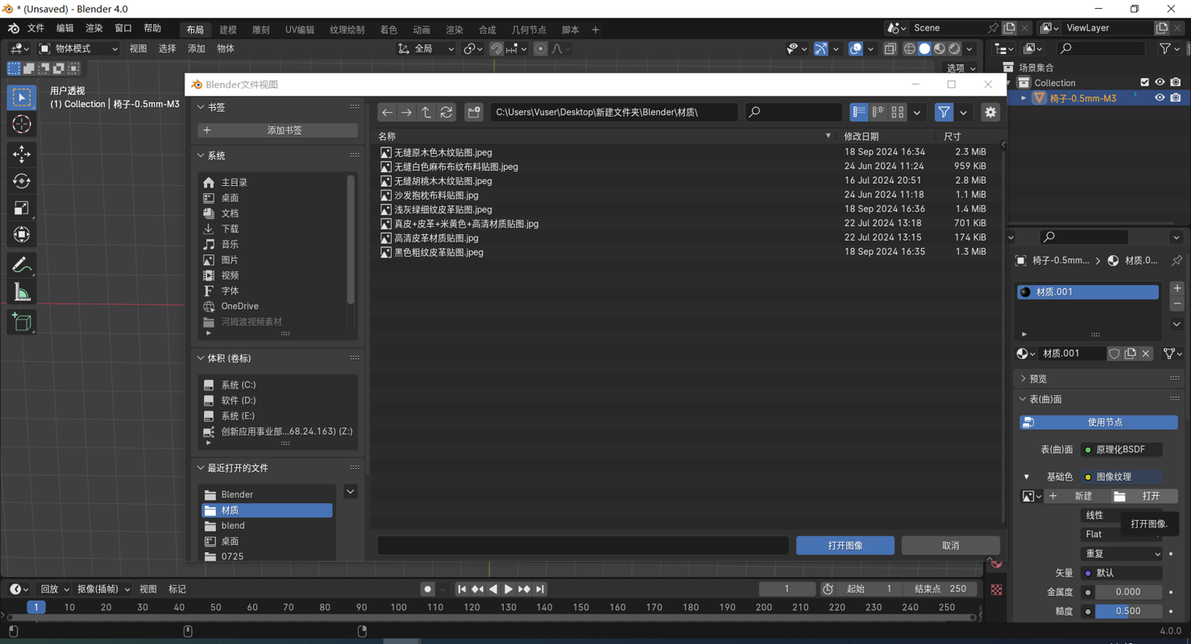
Task: Select the Box Select tool
Action: [22, 97]
